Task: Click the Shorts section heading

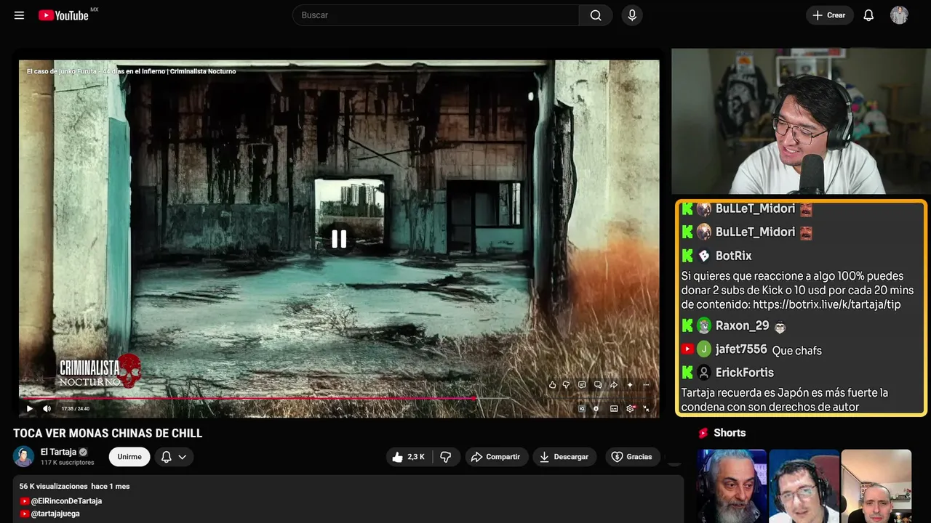Action: (x=730, y=433)
